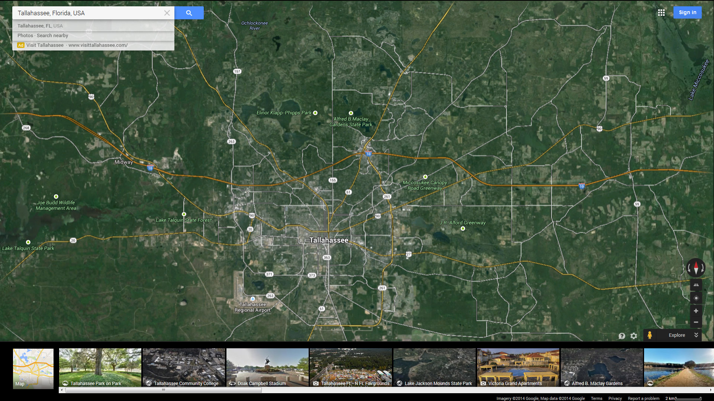
Task: Click the Sign in button
Action: (687, 12)
